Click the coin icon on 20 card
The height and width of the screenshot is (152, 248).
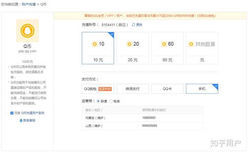[x=130, y=44]
